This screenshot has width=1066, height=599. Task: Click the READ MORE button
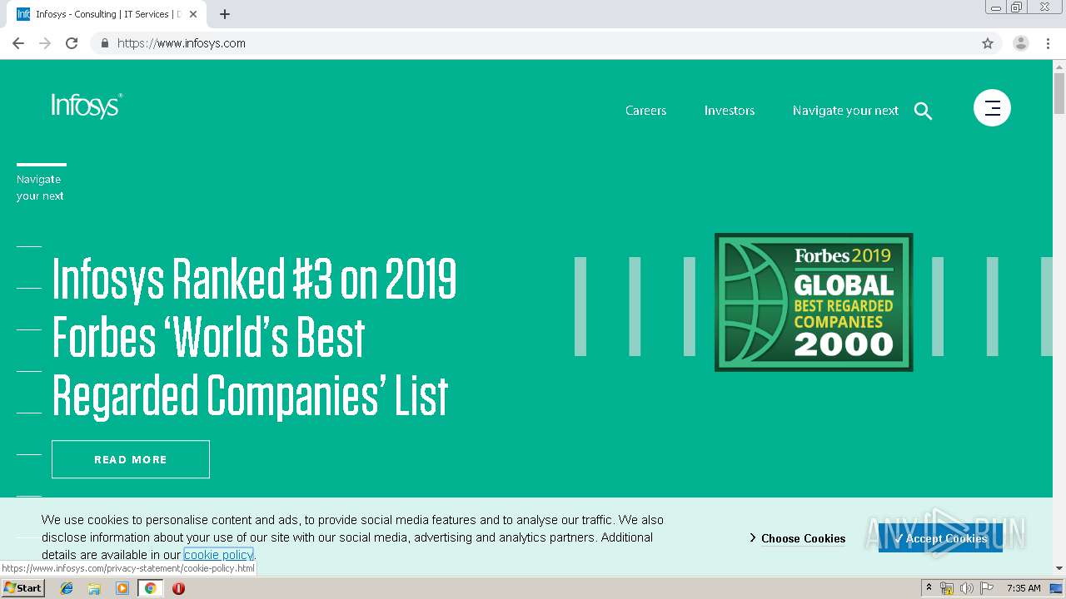[x=131, y=459]
